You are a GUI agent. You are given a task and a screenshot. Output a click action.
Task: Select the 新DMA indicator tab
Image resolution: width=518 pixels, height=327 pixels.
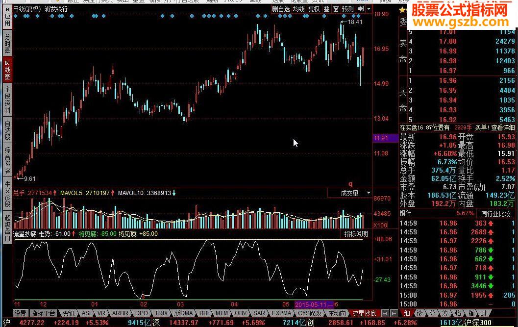click(x=183, y=313)
